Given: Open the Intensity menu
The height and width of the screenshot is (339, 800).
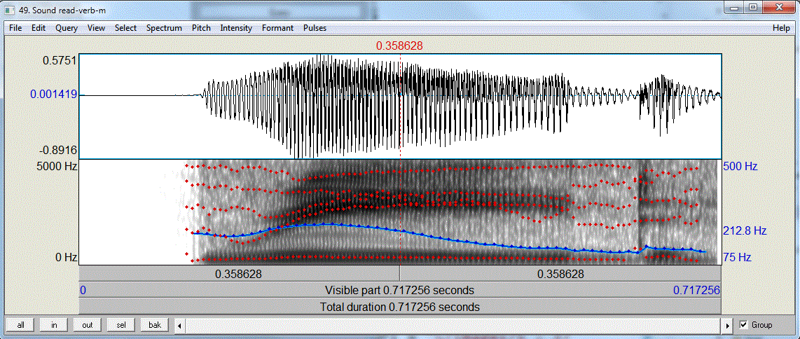Looking at the screenshot, I should [x=236, y=28].
